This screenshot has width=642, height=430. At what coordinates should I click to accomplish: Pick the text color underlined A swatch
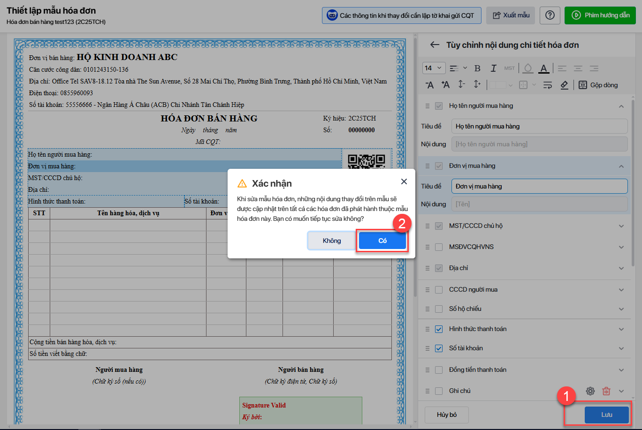click(x=543, y=68)
